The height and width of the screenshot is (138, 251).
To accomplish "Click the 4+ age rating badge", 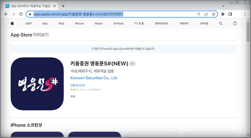I will pyautogui.click(x=132, y=64).
